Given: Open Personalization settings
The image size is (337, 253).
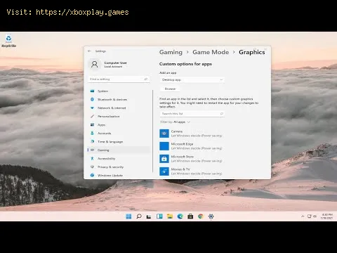Looking at the screenshot, I should coord(119,116).
